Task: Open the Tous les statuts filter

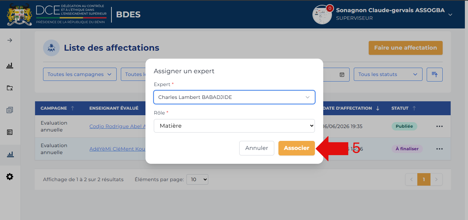Action: tap(388, 75)
